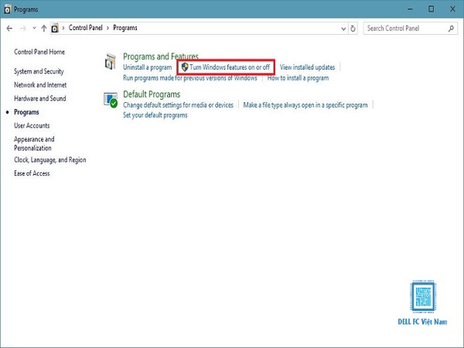
Task: Expand the chevron between Control Panel and Programs
Action: (x=107, y=28)
